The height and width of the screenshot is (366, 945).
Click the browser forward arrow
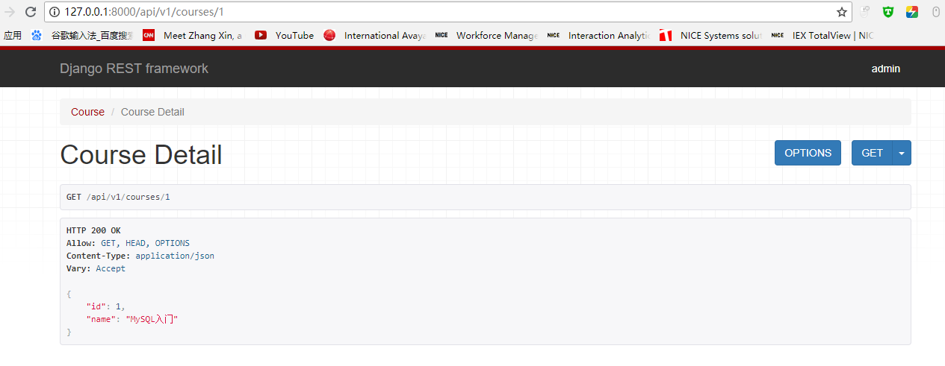(x=10, y=12)
